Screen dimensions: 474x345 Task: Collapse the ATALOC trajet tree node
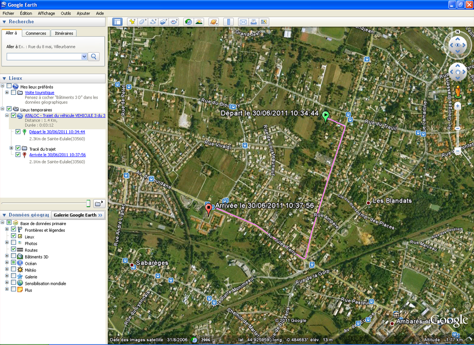[7, 116]
